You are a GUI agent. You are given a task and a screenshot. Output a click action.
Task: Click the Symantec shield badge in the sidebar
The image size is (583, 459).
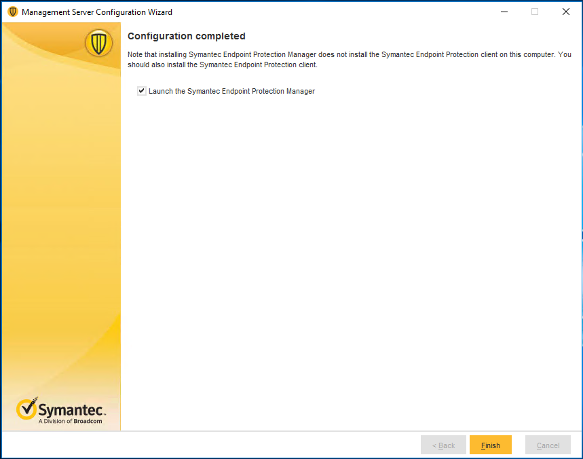click(98, 43)
